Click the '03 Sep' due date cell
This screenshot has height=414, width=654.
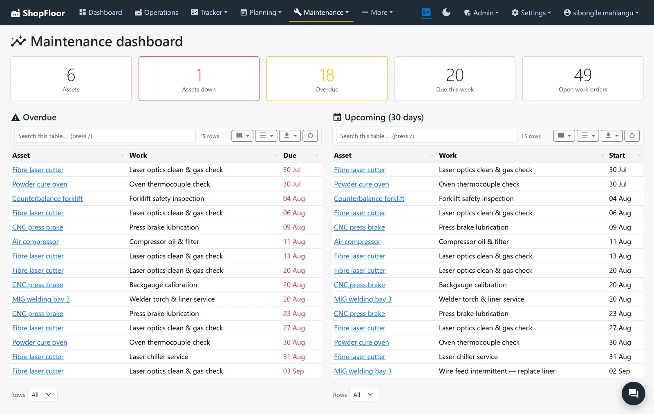pyautogui.click(x=293, y=371)
